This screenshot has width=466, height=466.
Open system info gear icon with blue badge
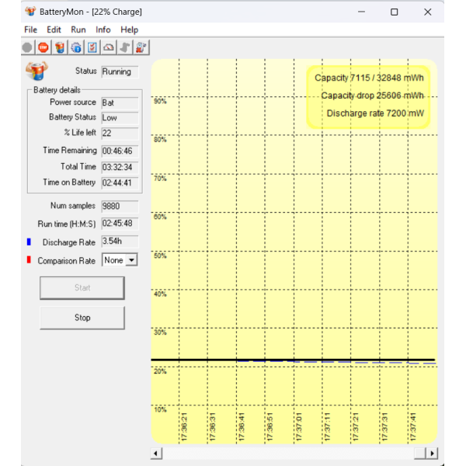(x=76, y=47)
